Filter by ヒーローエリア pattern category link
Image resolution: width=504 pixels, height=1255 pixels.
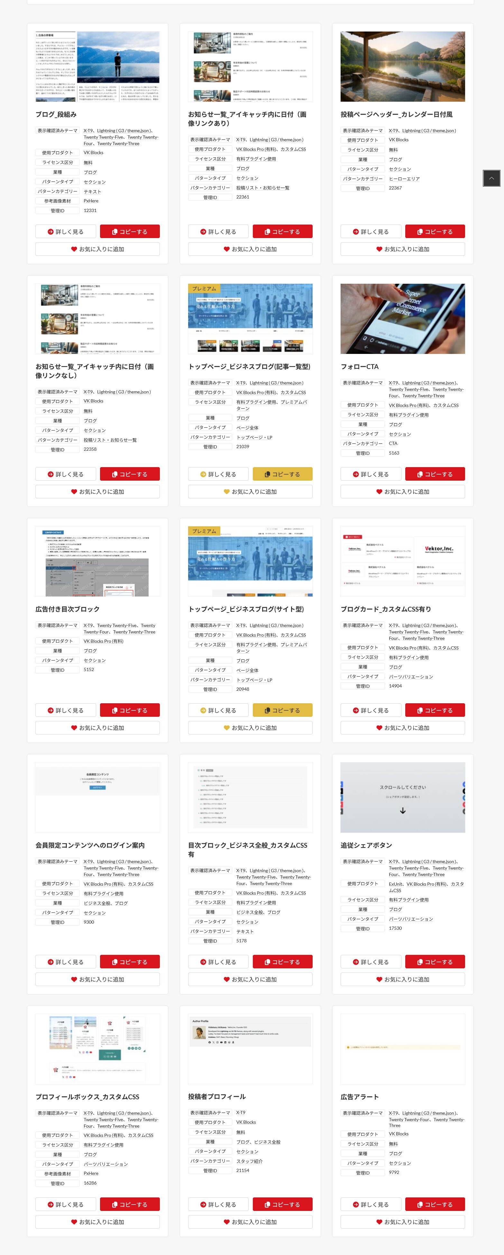(404, 179)
